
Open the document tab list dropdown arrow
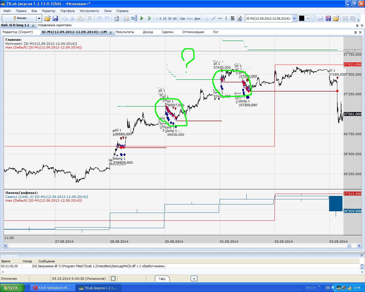[x=358, y=25]
